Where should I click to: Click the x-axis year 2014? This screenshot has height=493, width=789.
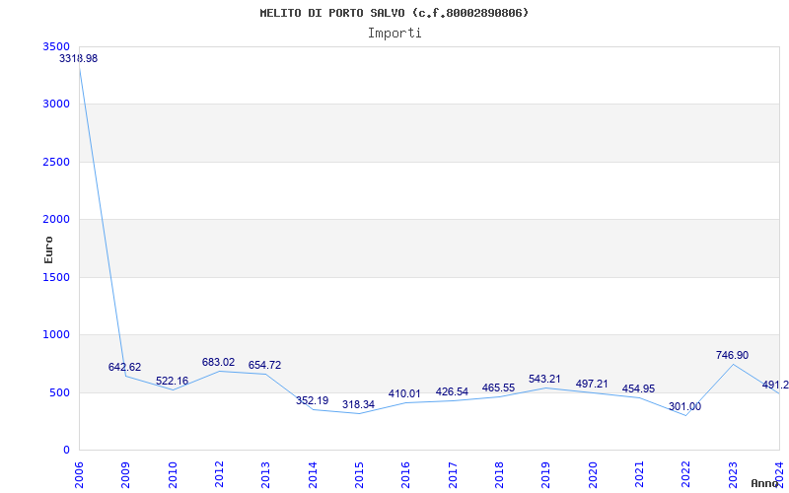pos(313,475)
